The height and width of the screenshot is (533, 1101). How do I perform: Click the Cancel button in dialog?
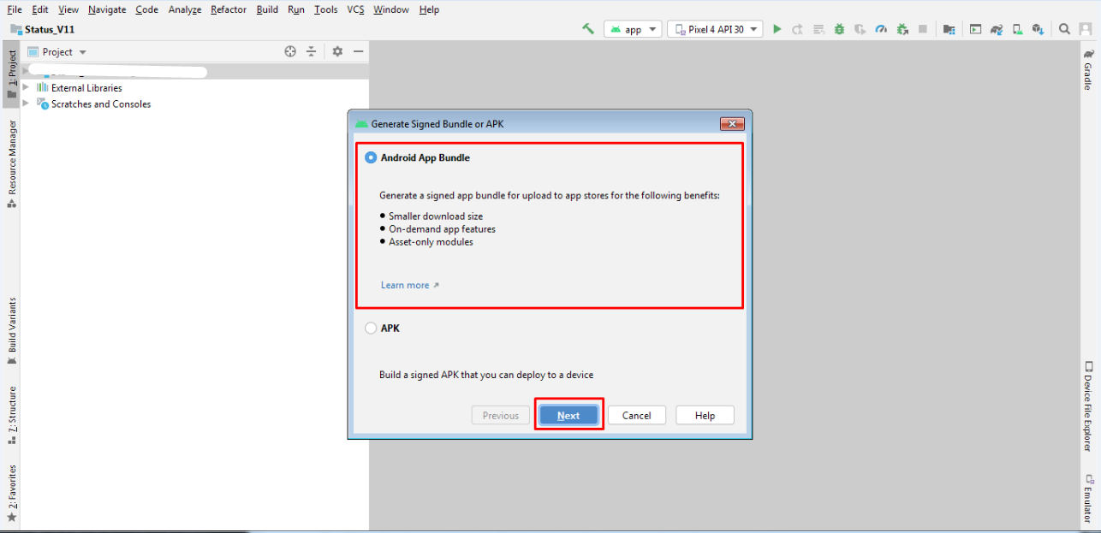pos(637,415)
